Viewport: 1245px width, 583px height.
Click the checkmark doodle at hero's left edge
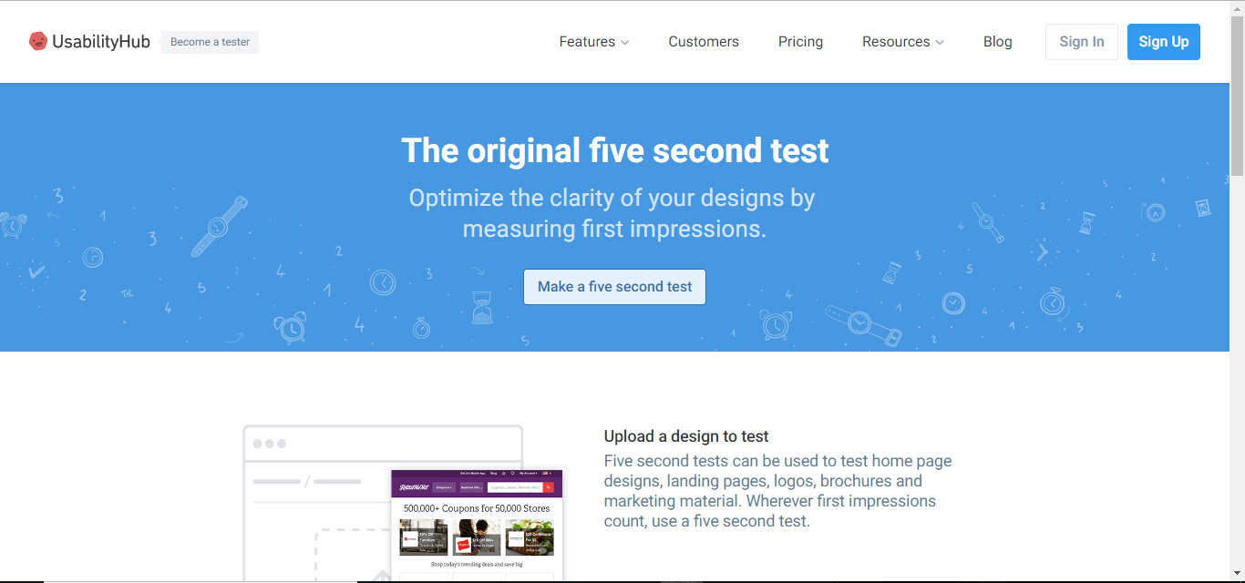pyautogui.click(x=36, y=271)
